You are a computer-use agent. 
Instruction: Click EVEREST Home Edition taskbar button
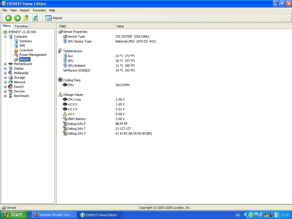pyautogui.click(x=100, y=215)
